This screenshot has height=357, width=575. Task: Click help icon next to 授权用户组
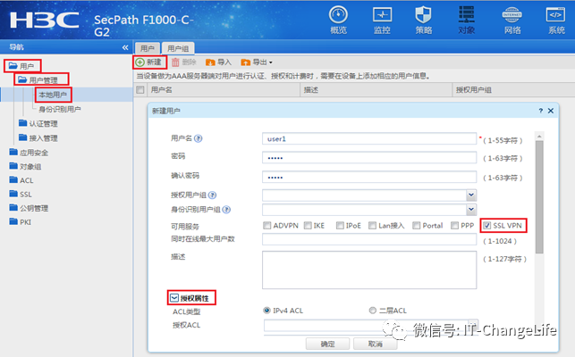(x=212, y=195)
